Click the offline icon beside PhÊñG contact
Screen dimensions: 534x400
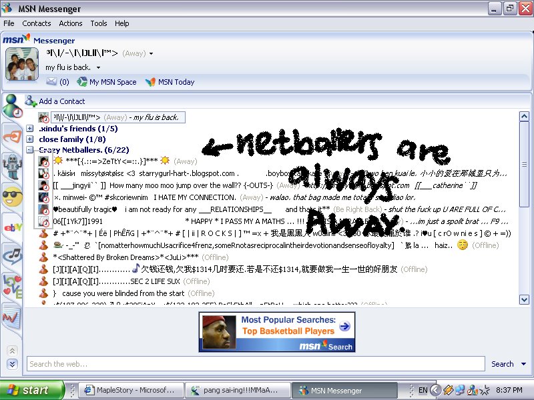pos(43,233)
